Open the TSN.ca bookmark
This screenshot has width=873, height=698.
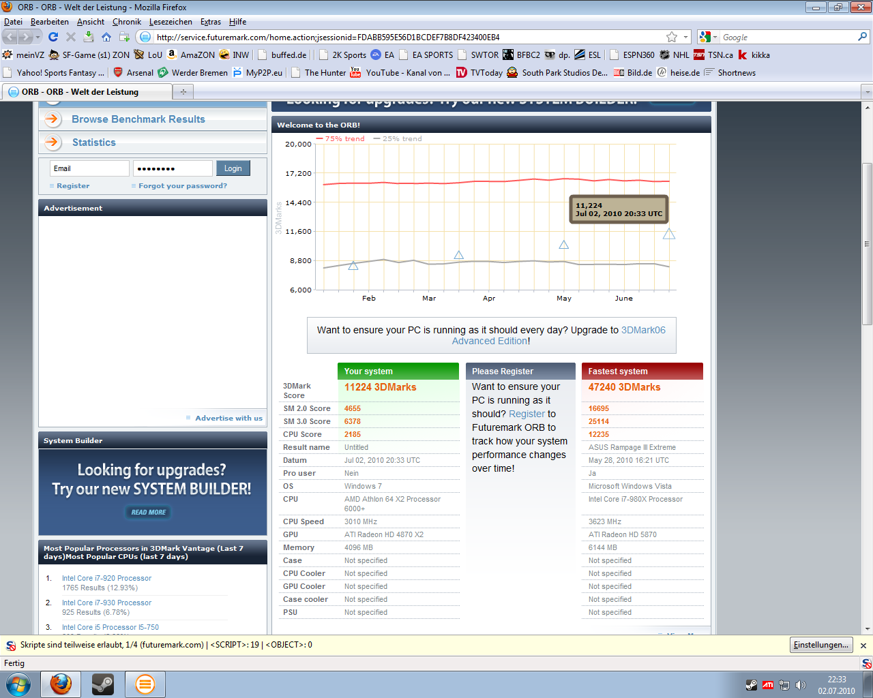point(713,55)
